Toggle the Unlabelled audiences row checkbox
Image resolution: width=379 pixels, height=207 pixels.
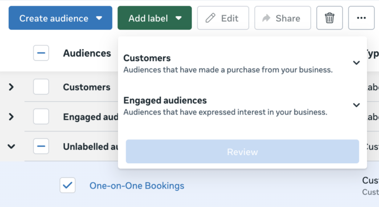[x=41, y=146]
